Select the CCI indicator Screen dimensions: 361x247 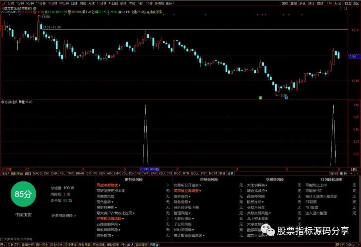pyautogui.click(x=169, y=173)
